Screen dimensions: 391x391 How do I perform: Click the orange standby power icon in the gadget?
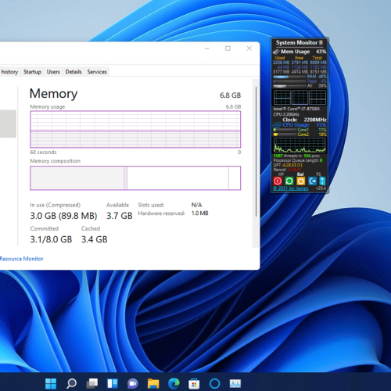coord(300,181)
